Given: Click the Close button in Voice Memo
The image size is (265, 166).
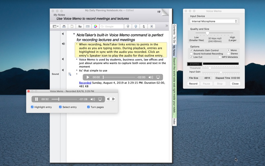Looking at the screenshot, I should [235, 84].
